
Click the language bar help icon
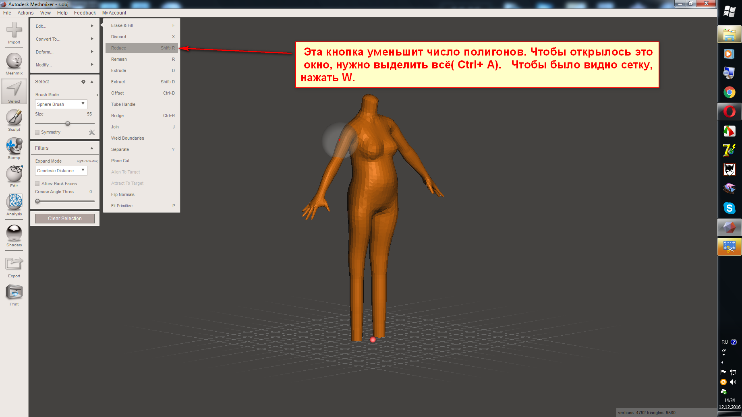pos(734,342)
